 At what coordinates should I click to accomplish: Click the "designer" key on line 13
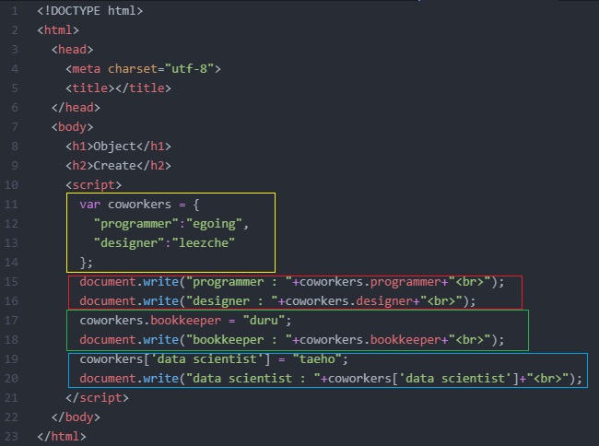(x=129, y=243)
